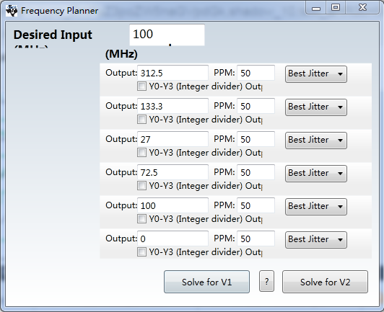384x312 pixels.
Task: Click Solve for V2 button
Action: (325, 282)
